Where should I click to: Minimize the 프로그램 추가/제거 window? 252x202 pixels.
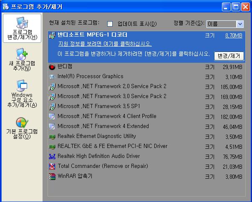point(226,7)
